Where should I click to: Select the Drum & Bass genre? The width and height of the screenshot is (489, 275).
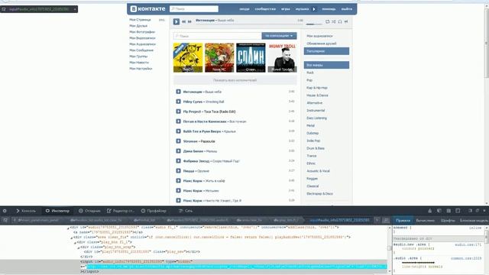[x=316, y=148]
